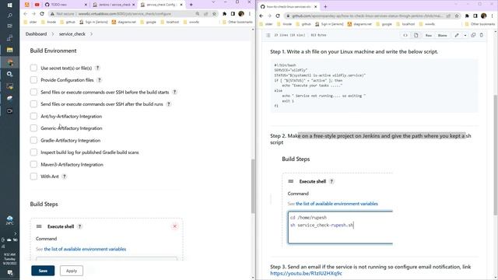
Task: Switch to the GitHub TODO-new tab
Action: click(66, 5)
